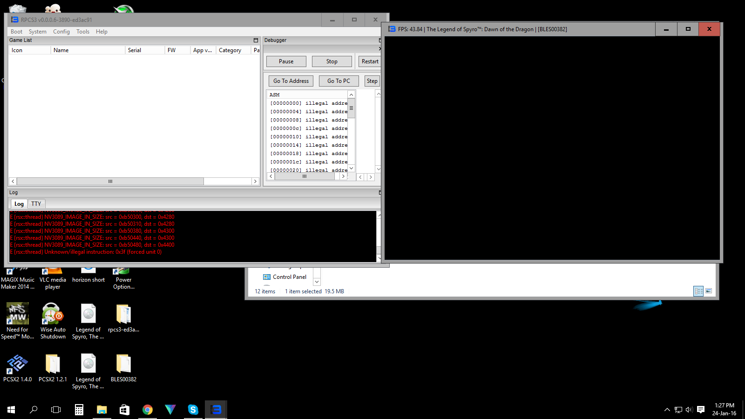
Task: Open the Help menu in RPCS3
Action: [x=102, y=32]
